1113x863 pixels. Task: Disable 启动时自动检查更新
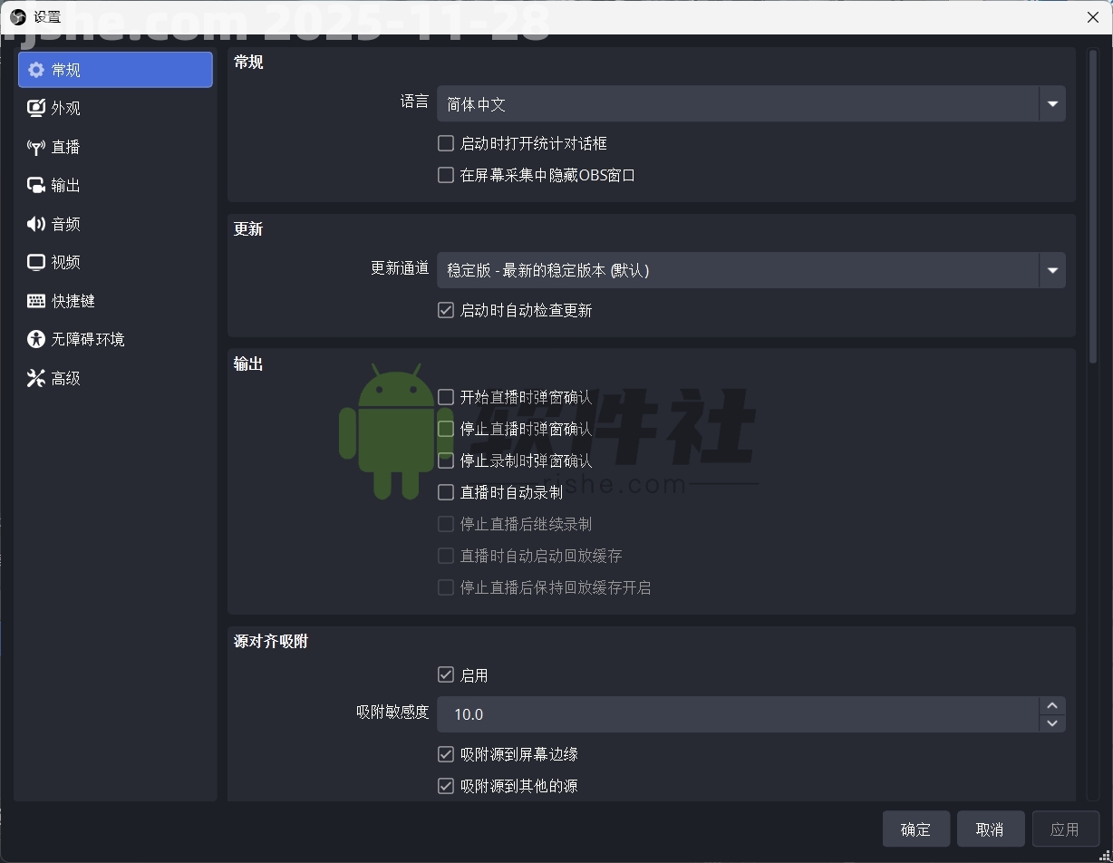pos(445,309)
